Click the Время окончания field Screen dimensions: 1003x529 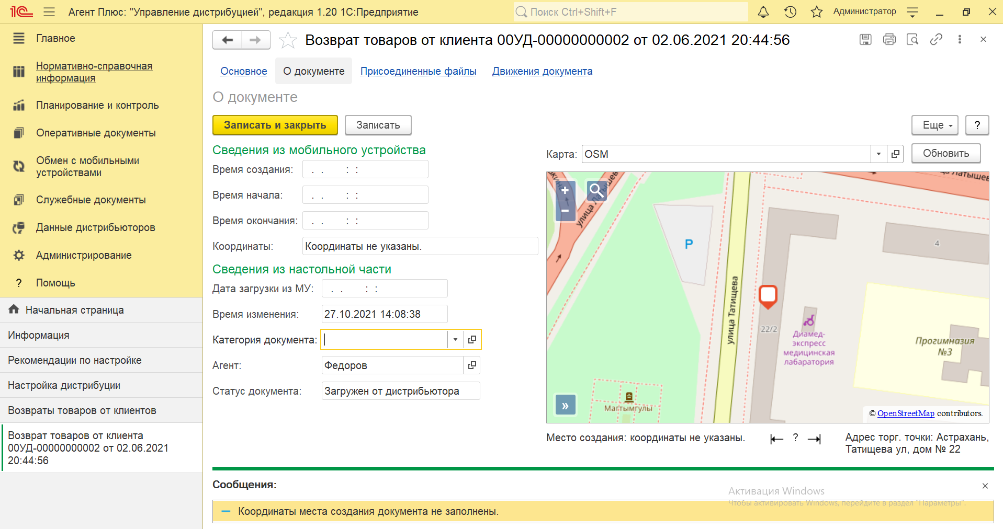click(365, 221)
